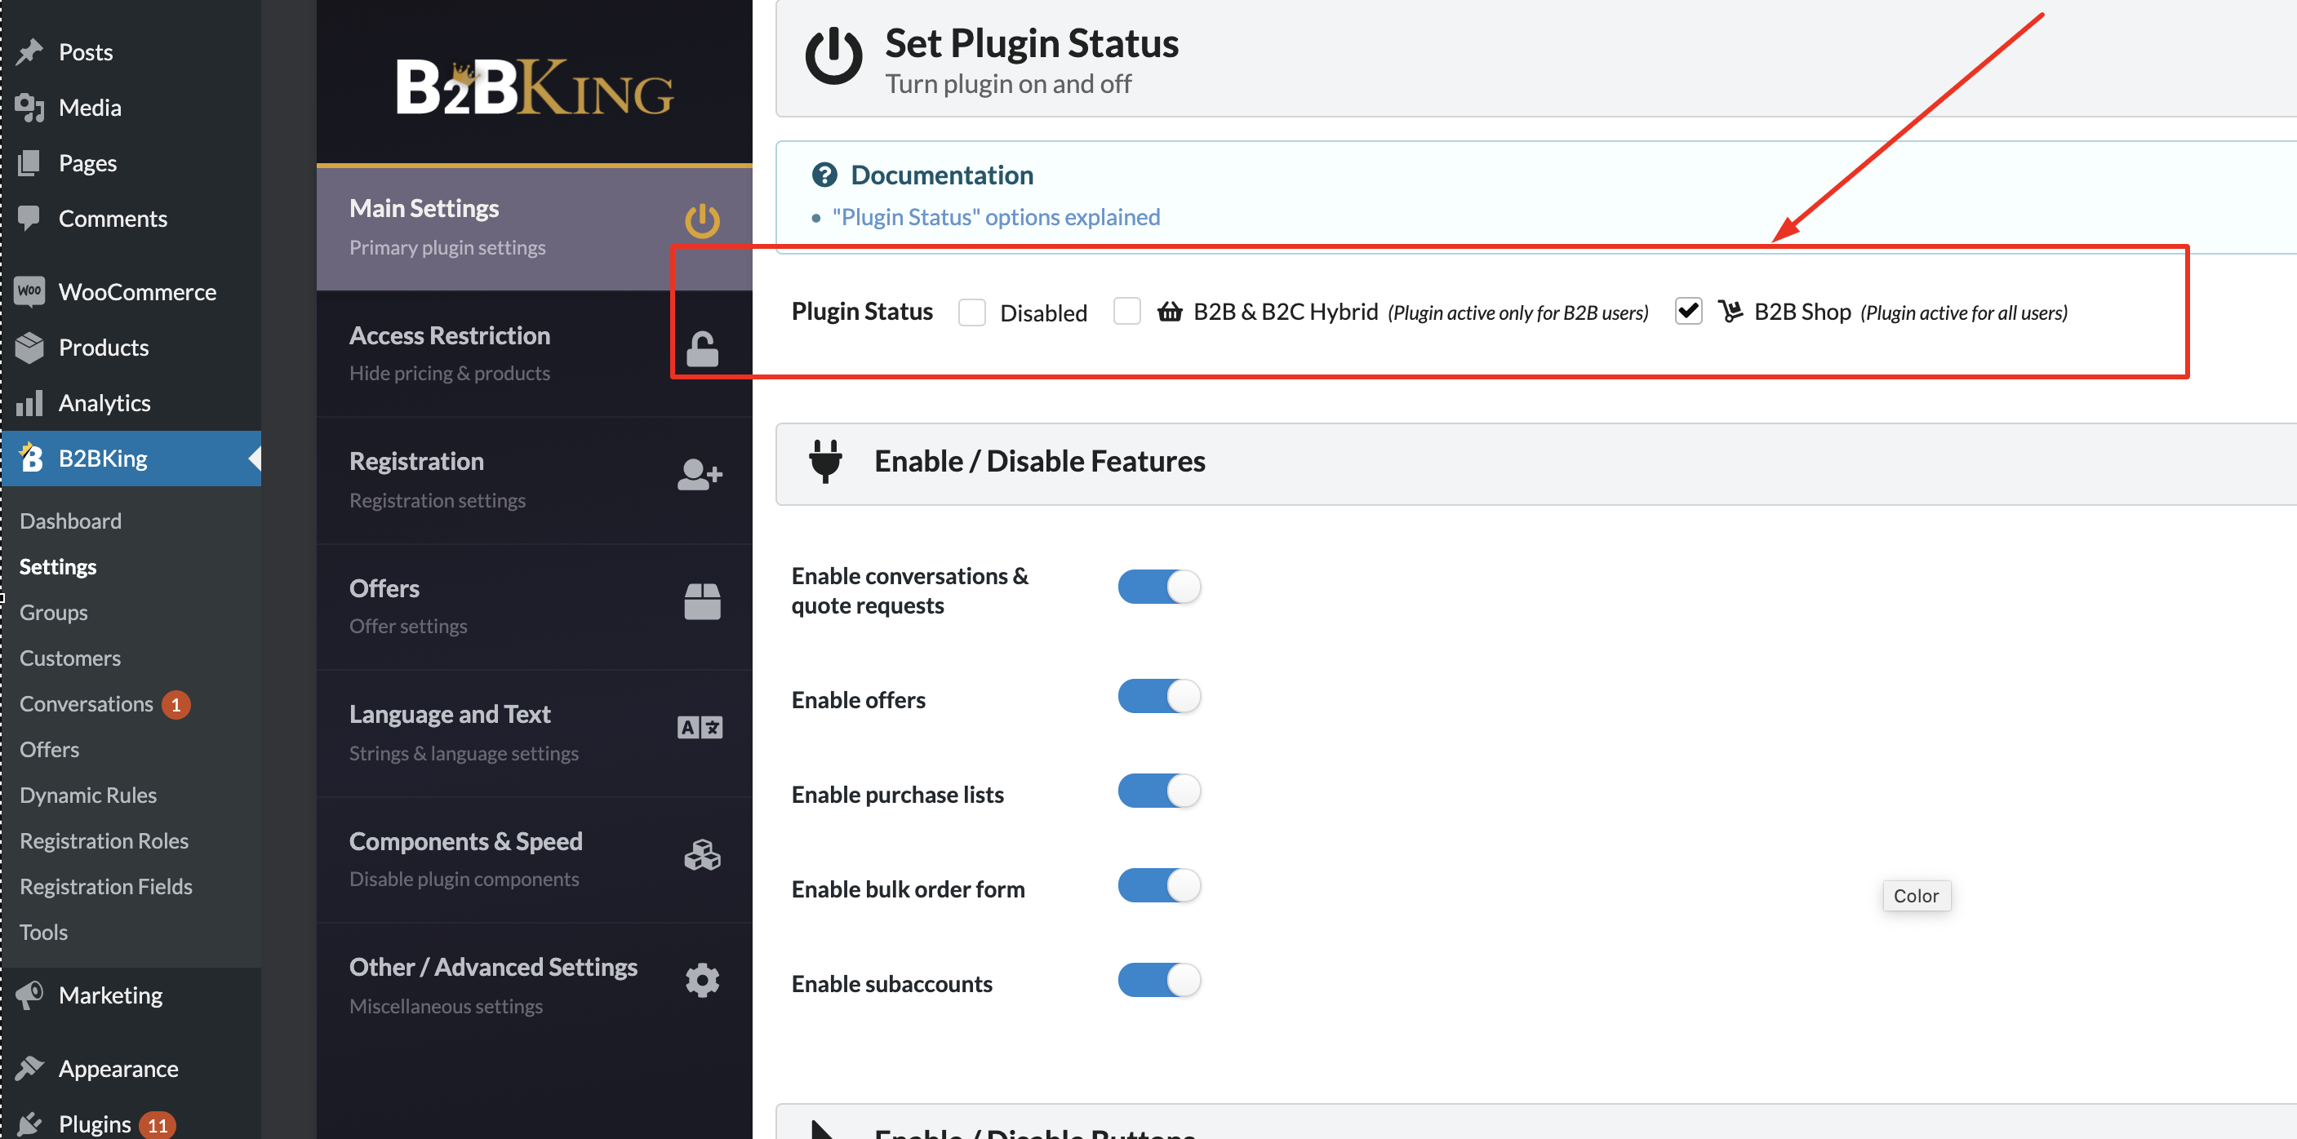Toggle the Enable subaccounts switch
2297x1139 pixels.
click(x=1159, y=979)
